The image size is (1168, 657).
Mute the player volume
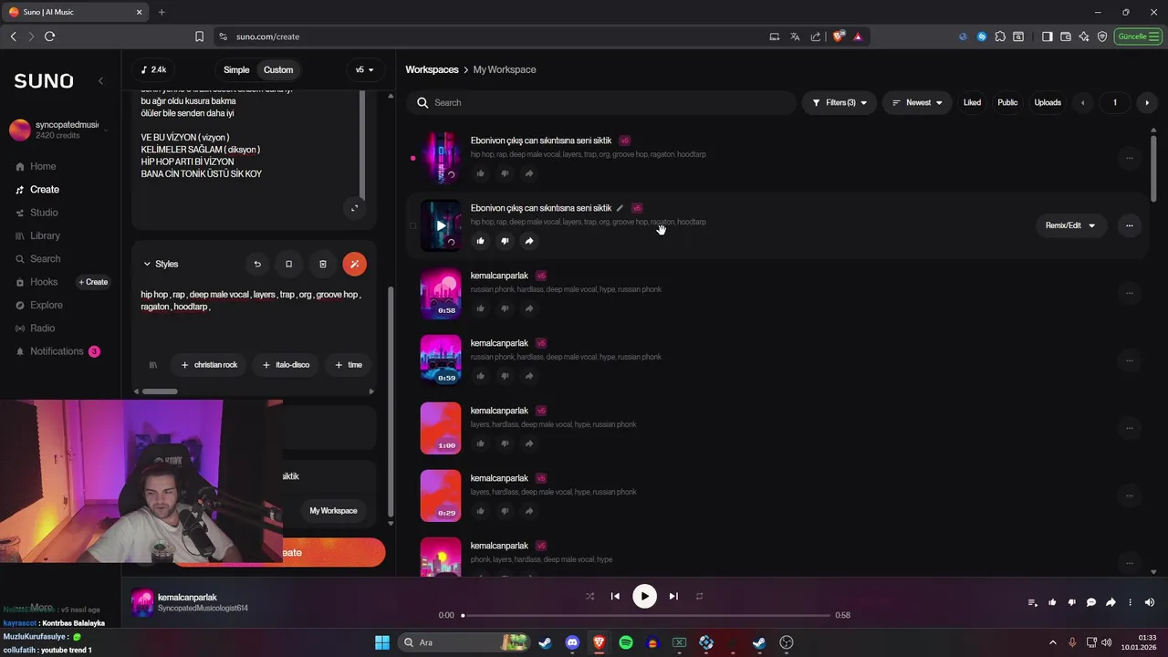(1150, 602)
